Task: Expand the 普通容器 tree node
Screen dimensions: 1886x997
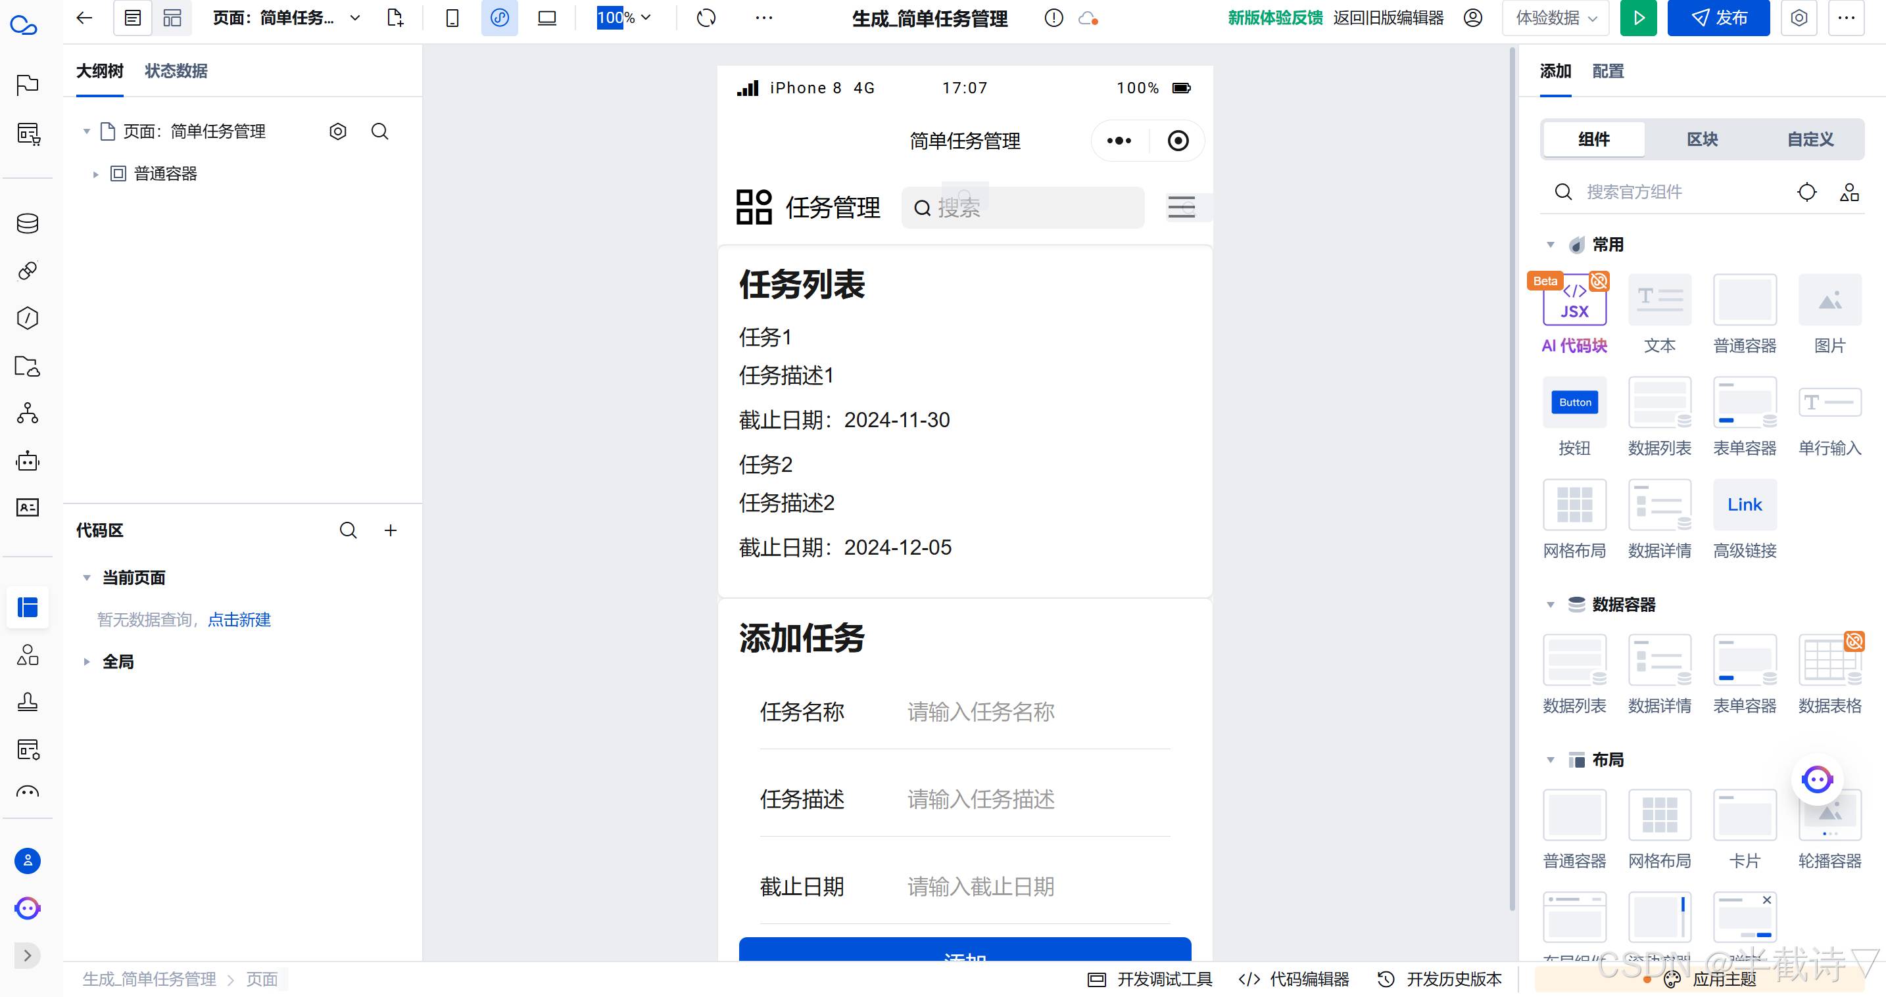Action: [95, 174]
